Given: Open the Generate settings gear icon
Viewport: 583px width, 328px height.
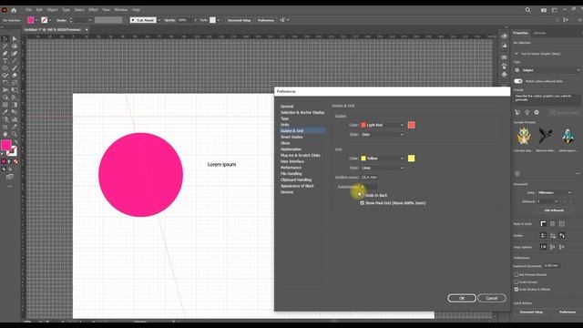Looking at the screenshot, I should 537,112.
